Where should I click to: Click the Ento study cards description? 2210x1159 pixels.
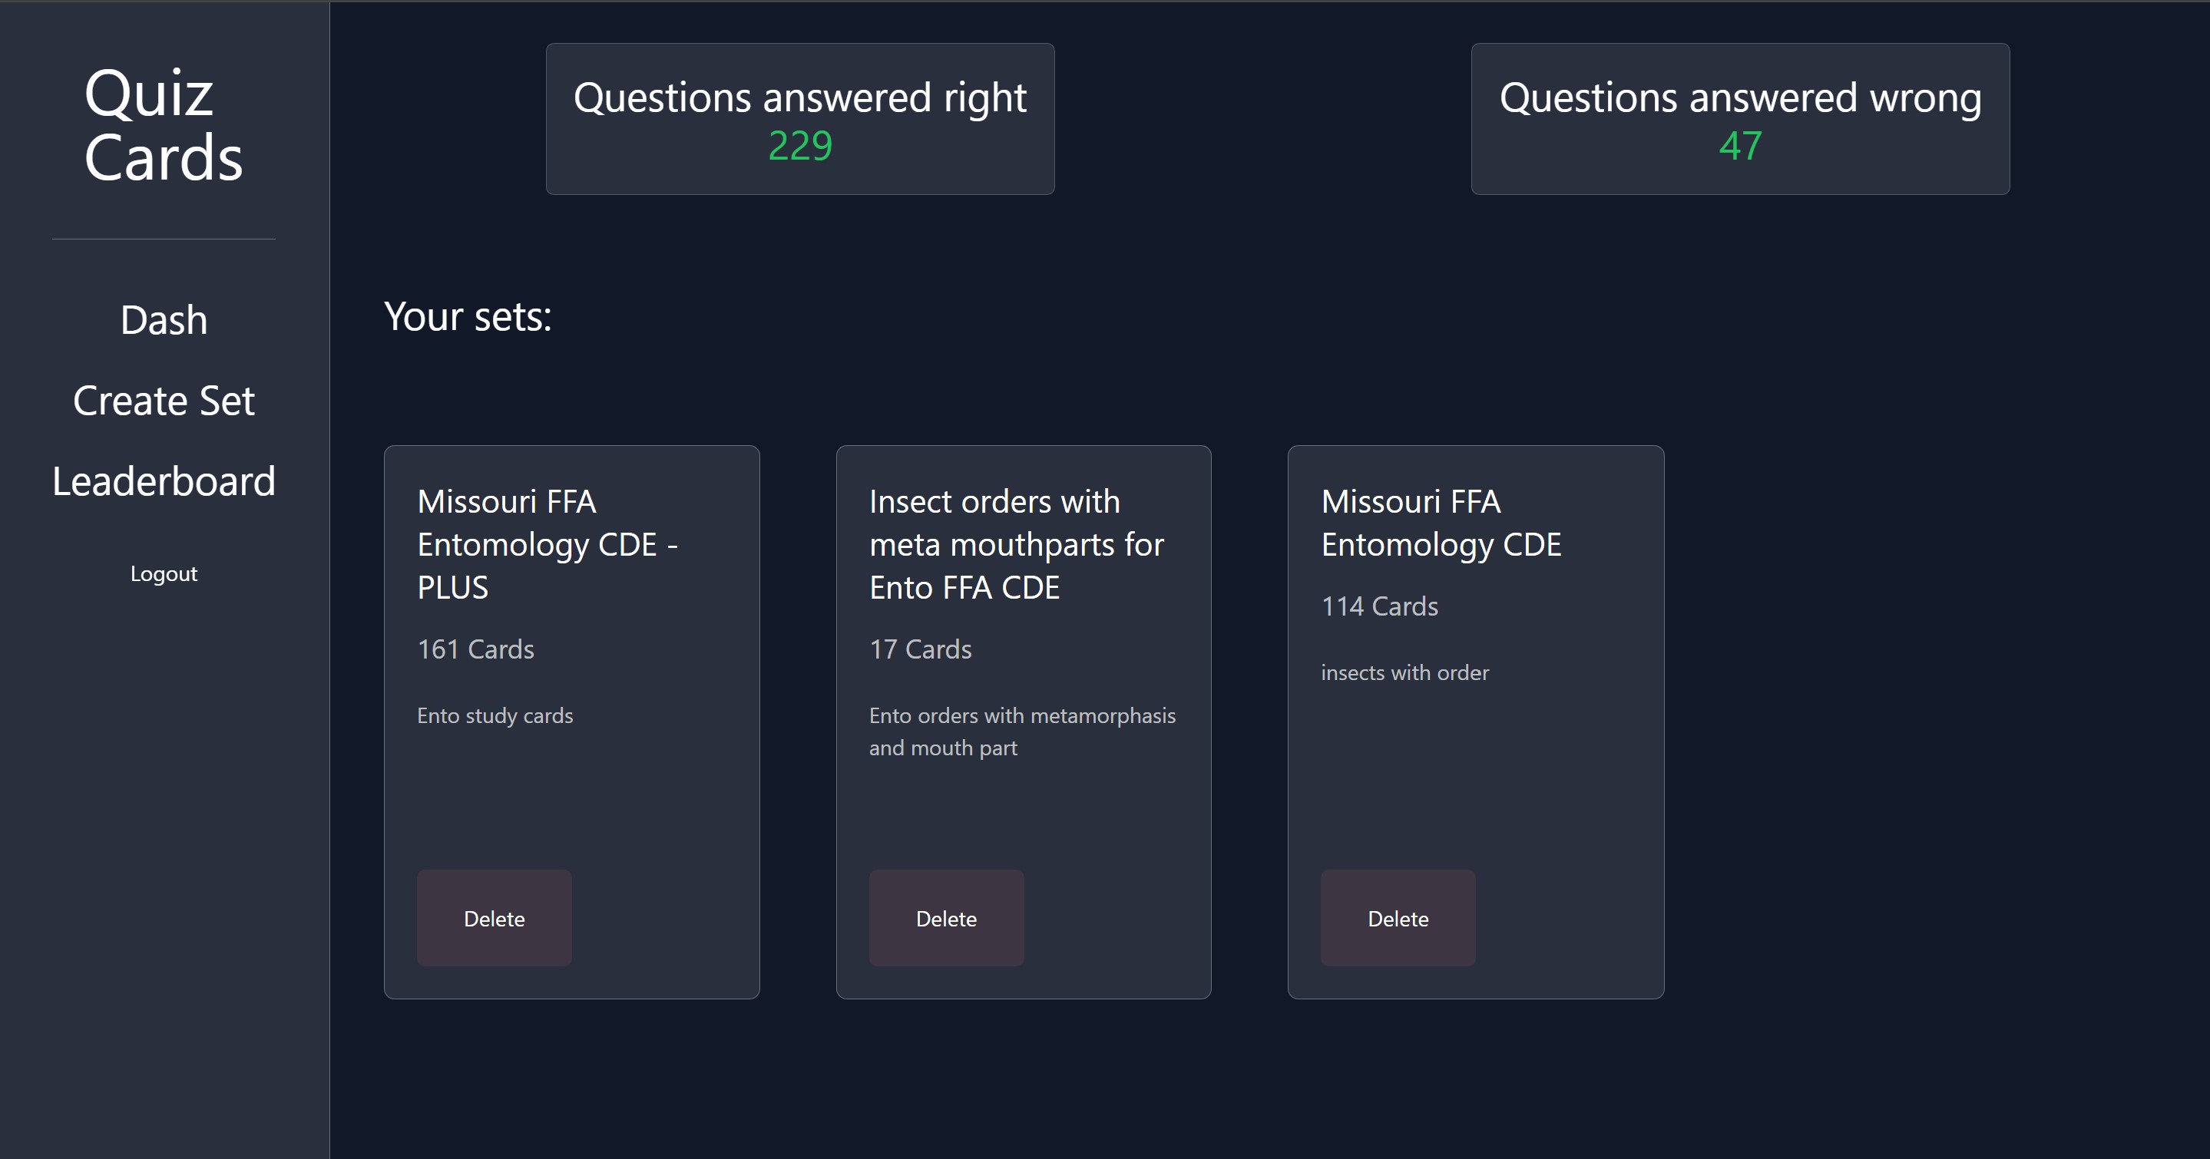pos(495,716)
